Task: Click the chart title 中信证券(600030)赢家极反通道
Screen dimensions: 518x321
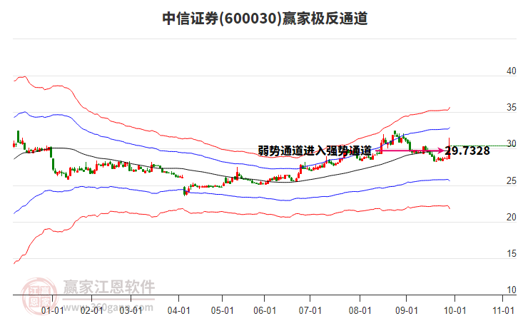Action: coord(265,19)
